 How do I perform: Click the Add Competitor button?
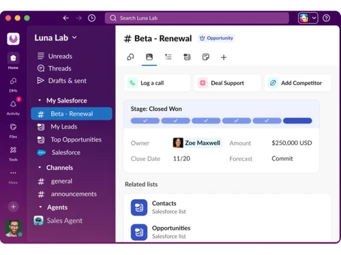(x=297, y=83)
